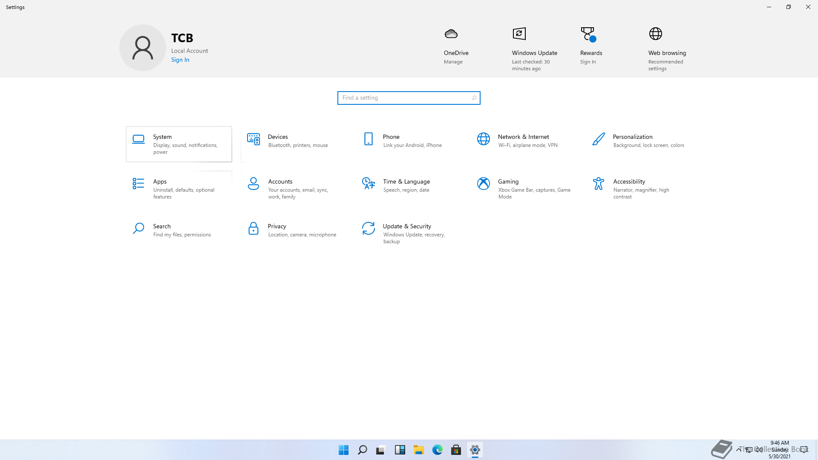
Task: Click 'Speech, region, date' description
Action: (x=406, y=190)
